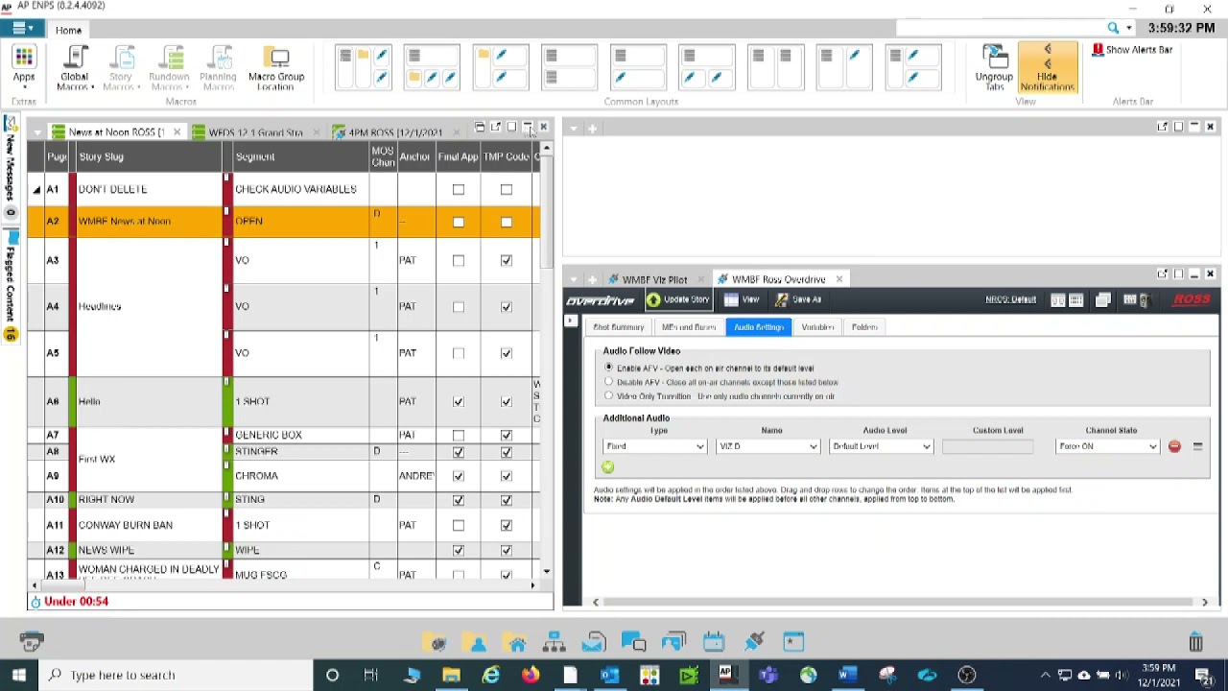Screen dimensions: 1228x691
Task: Open the calendar icon in bottom bar
Action: tap(714, 642)
